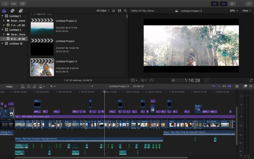Select the City 3 audio clip
The width and height of the screenshot is (254, 159).
75,152
